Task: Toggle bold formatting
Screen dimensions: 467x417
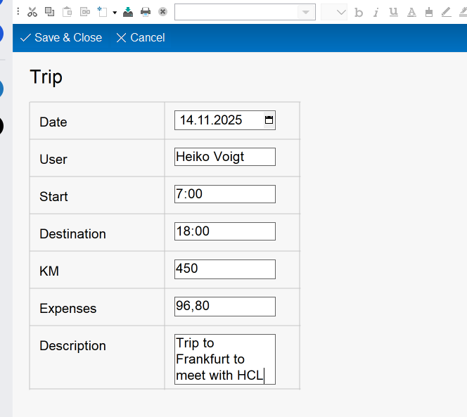Action: tap(359, 12)
